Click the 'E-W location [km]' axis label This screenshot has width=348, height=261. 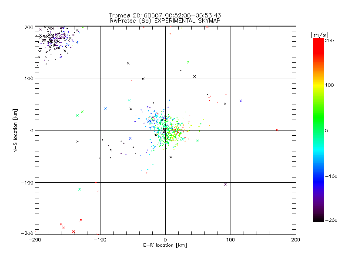click(165, 245)
